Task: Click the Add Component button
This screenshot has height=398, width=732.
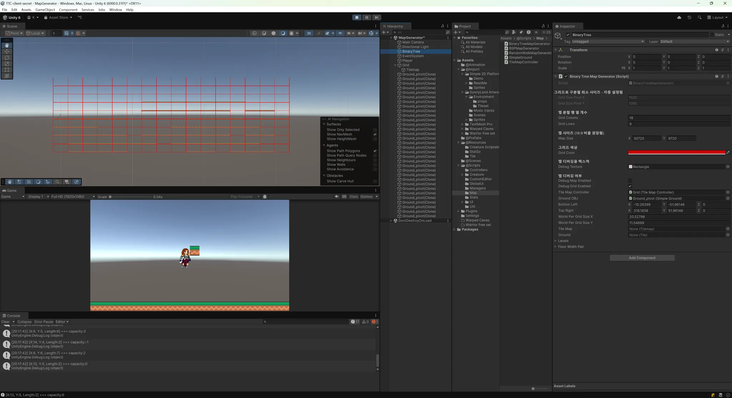Action: 642,258
